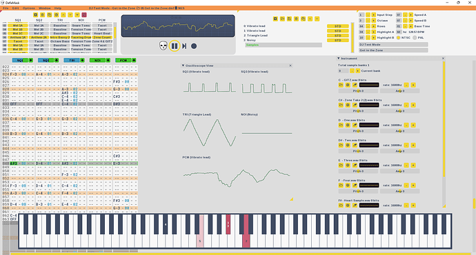
Task: Open the Options menu
Action: pos(29,8)
